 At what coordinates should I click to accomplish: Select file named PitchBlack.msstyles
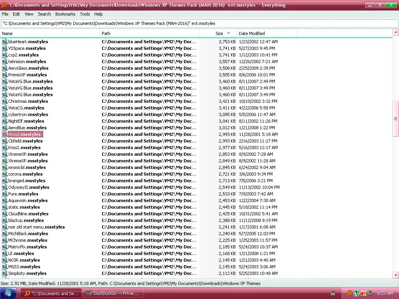click(28, 234)
